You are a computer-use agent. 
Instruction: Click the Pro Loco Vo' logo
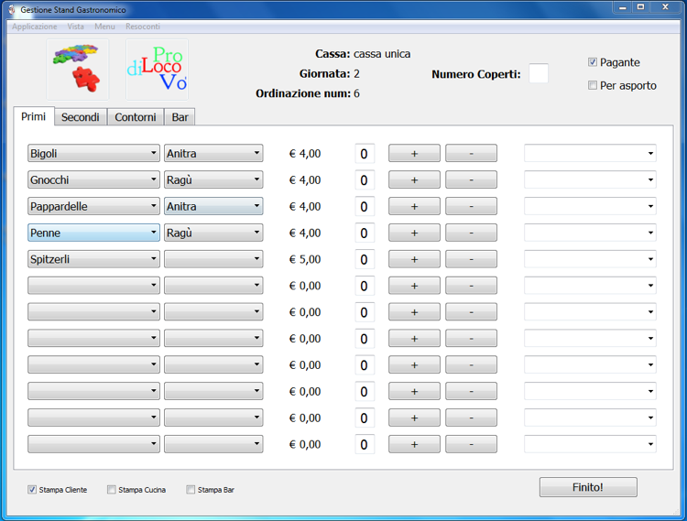tap(158, 70)
